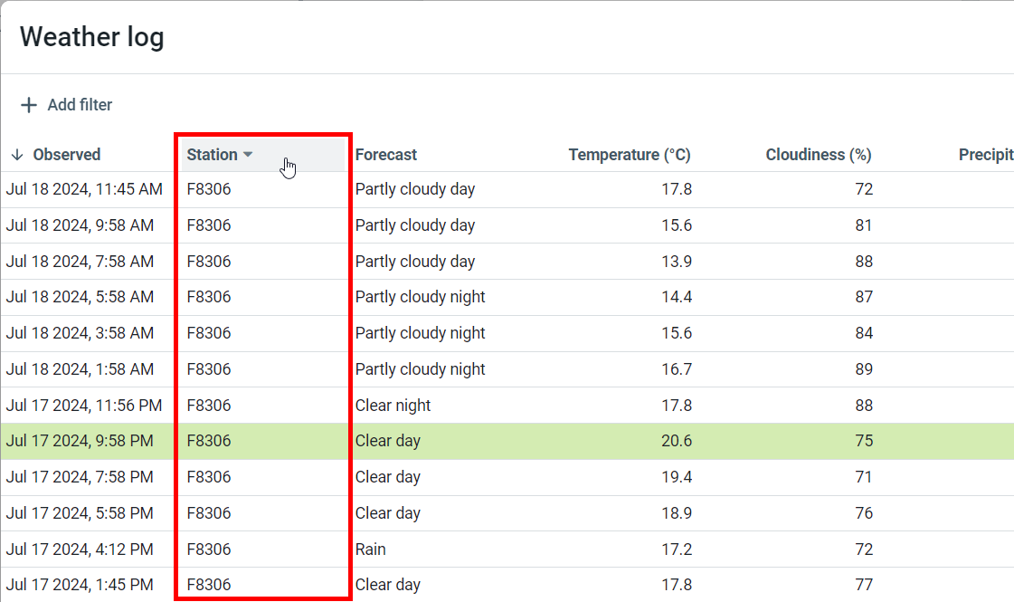Sort by the Observed column header

[66, 155]
